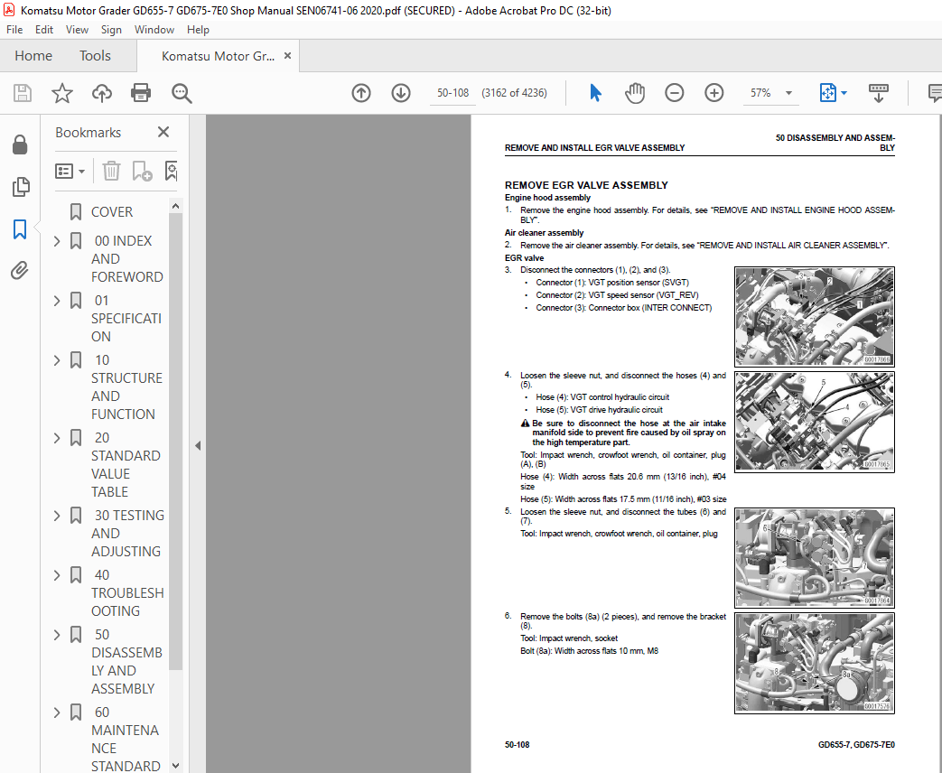Expand the 60 MAINTENANCE STANDARD bookmark
This screenshot has width=942, height=773.
click(57, 712)
